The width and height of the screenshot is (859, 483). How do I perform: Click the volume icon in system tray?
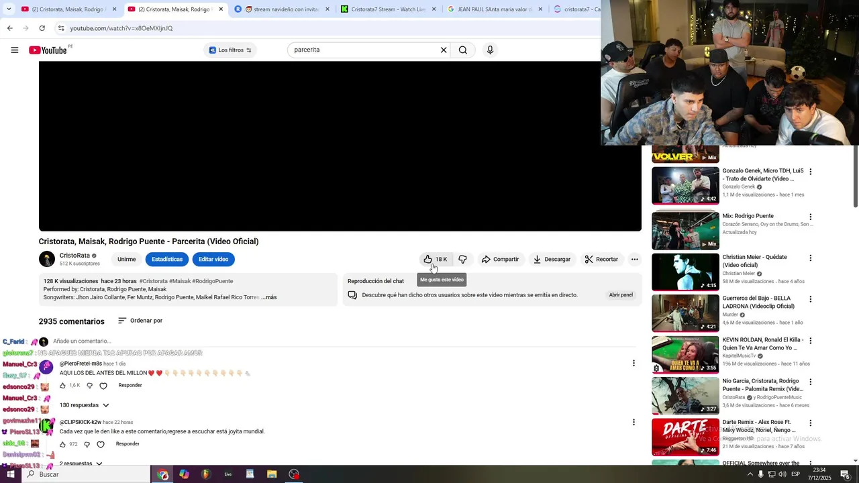point(782,474)
